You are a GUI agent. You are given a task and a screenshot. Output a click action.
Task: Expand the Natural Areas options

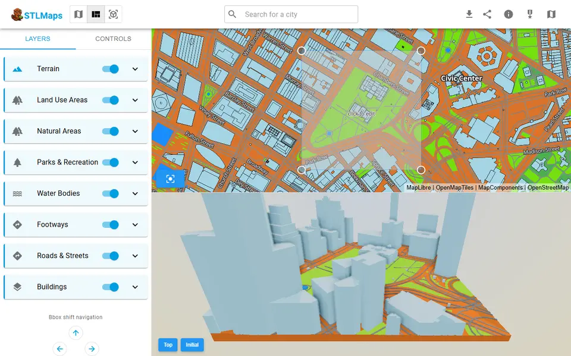135,131
